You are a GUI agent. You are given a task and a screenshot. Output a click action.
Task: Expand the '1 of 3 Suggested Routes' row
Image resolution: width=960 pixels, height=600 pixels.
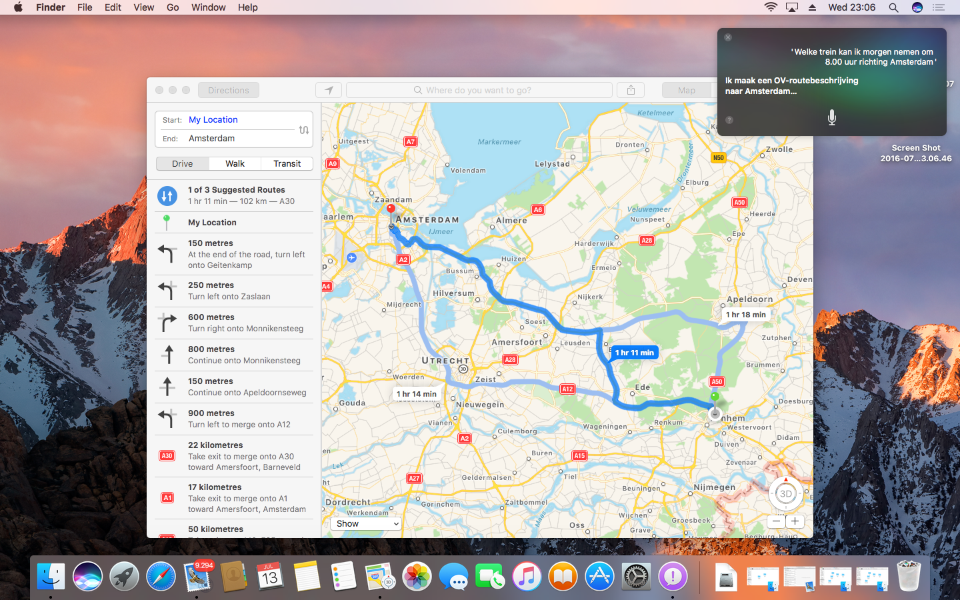click(234, 196)
